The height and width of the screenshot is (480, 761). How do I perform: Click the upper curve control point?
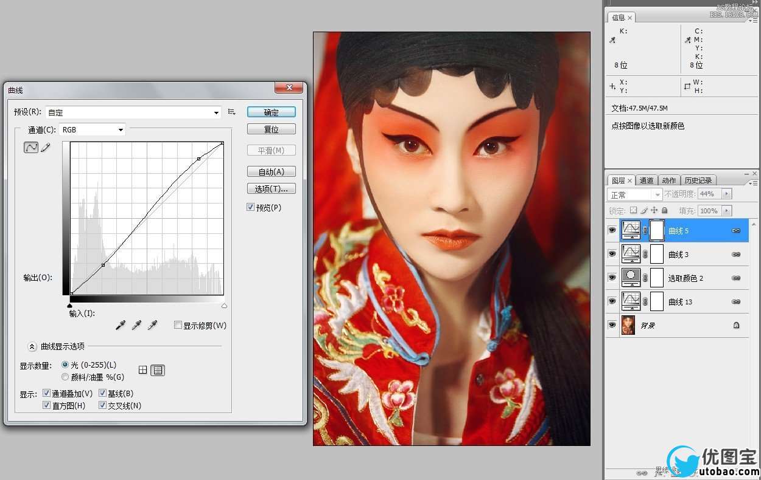click(x=198, y=159)
